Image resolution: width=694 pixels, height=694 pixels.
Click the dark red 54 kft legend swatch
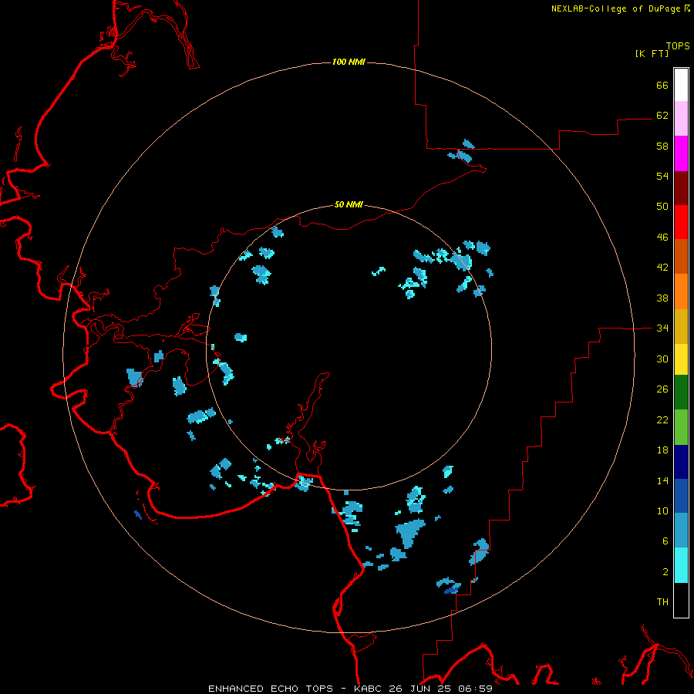(x=681, y=187)
